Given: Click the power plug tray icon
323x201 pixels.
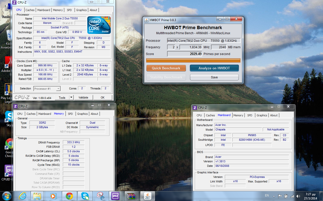Looking at the screenshot, I should click(286, 196).
